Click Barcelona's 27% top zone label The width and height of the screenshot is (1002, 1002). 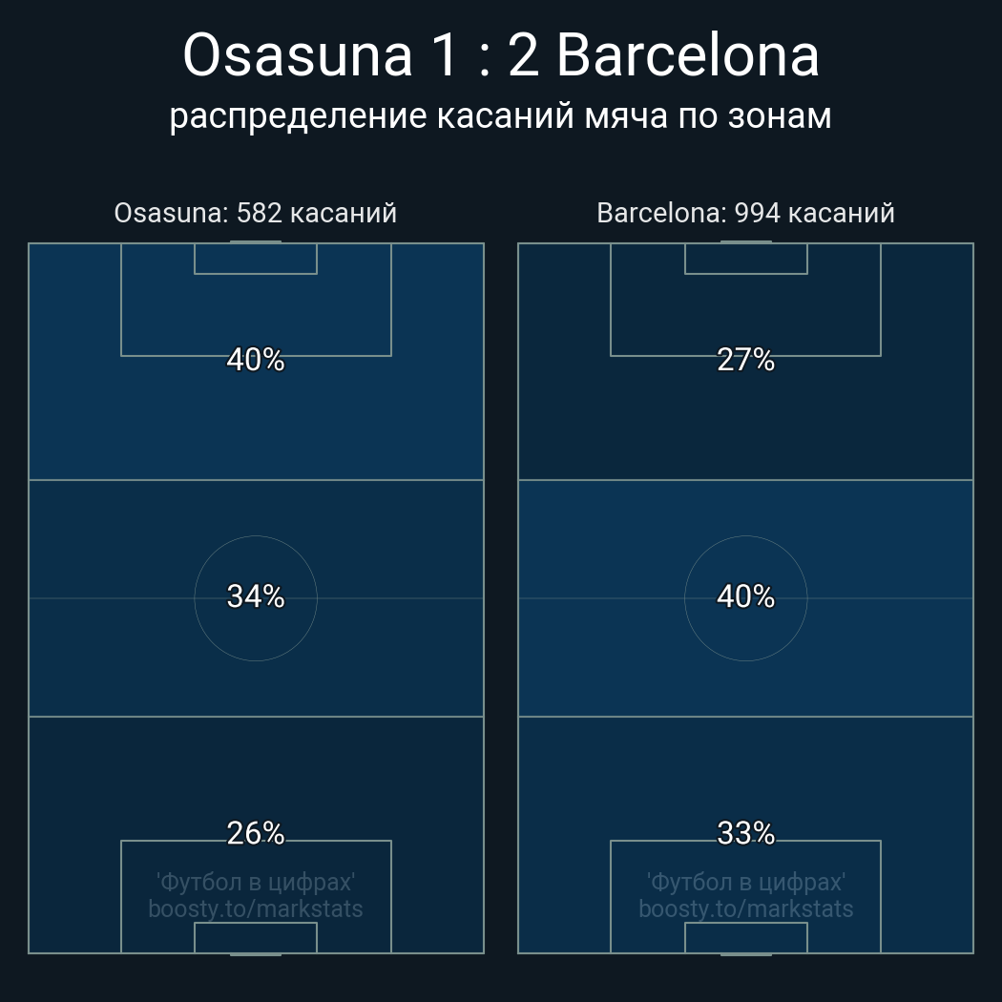(x=745, y=360)
